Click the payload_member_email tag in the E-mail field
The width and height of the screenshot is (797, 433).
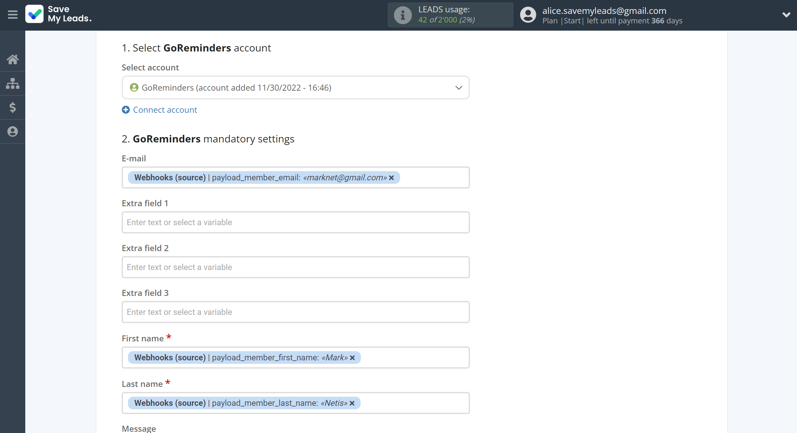(x=264, y=177)
